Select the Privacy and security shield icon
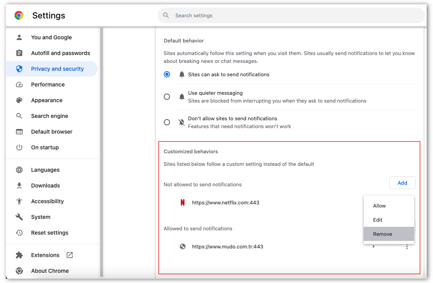Viewport: 433px width, 283px height. tap(19, 68)
